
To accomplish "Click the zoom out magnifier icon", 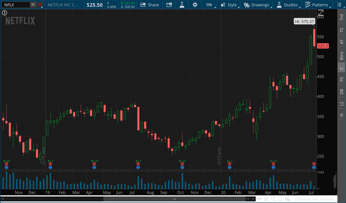I will click(x=280, y=199).
